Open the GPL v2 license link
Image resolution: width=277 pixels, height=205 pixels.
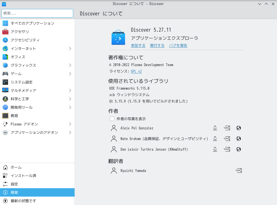pyautogui.click(x=136, y=71)
